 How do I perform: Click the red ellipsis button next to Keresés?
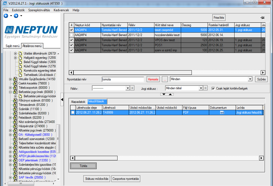tap(165, 79)
